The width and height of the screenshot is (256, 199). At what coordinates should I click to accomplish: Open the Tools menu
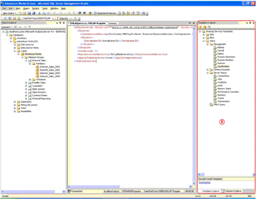(x=45, y=8)
